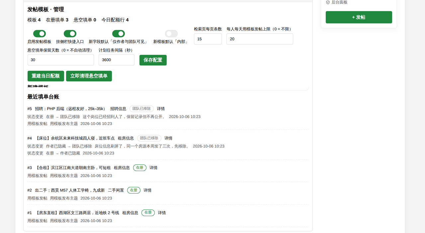Open the 后台面板 link

(x=337, y=2)
